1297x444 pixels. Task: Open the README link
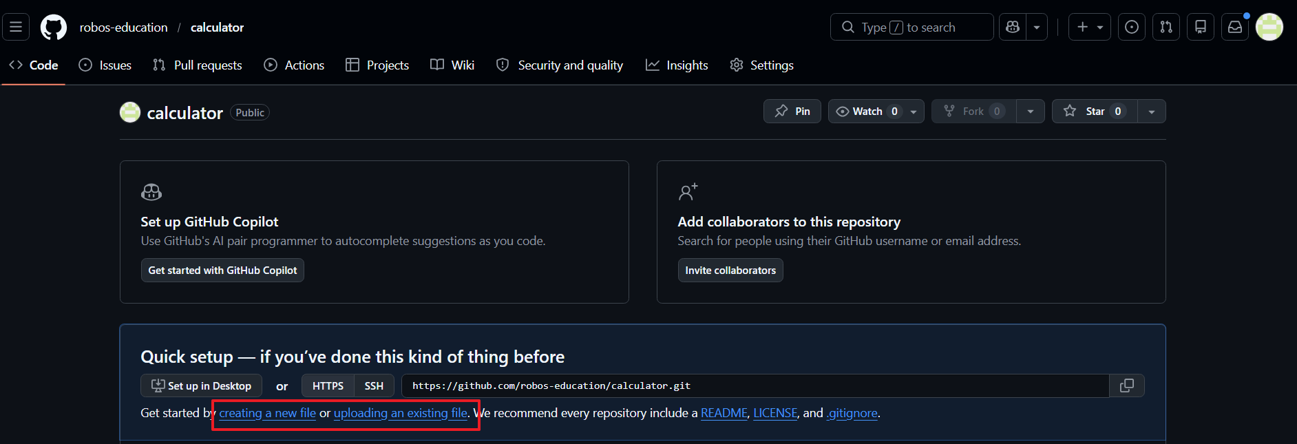pos(724,413)
